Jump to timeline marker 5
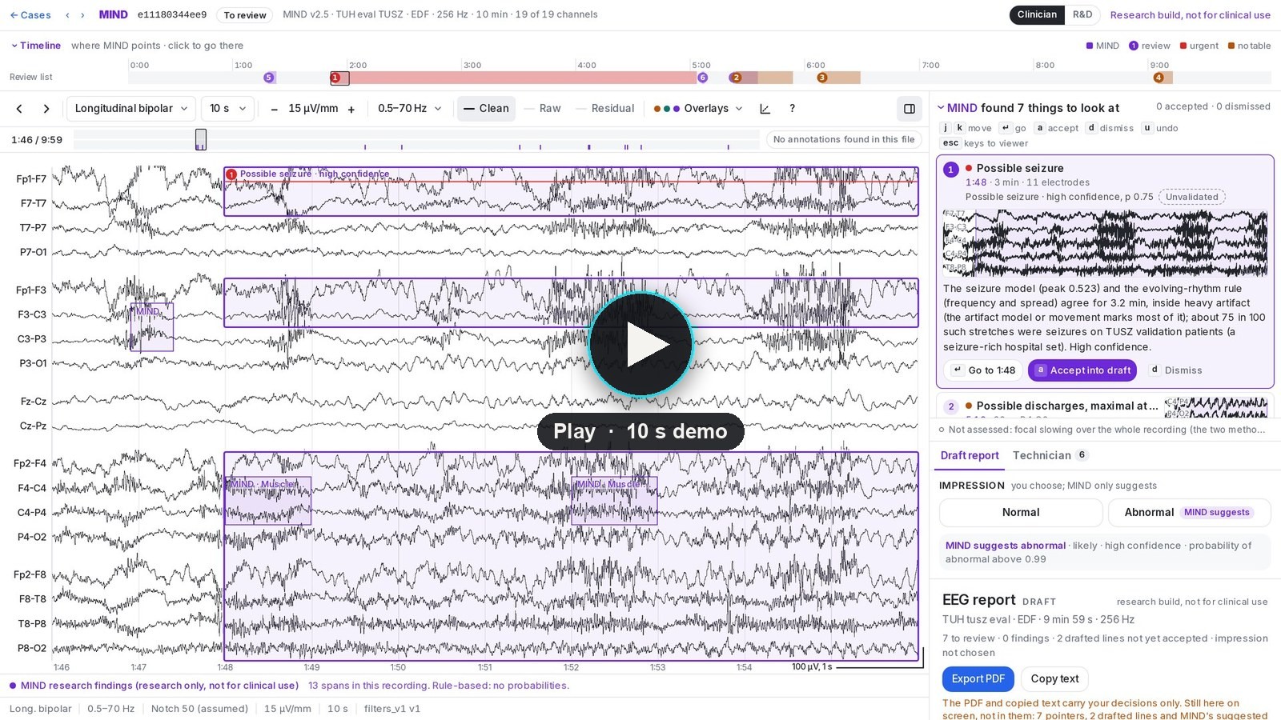This screenshot has width=1281, height=720. [269, 78]
